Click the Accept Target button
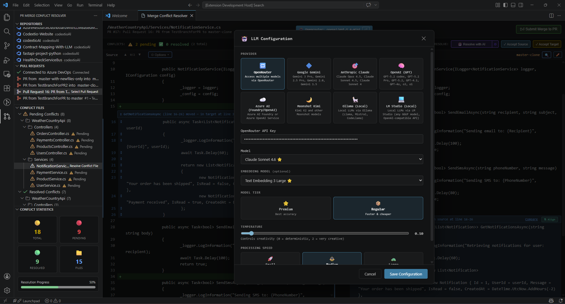 (547, 44)
